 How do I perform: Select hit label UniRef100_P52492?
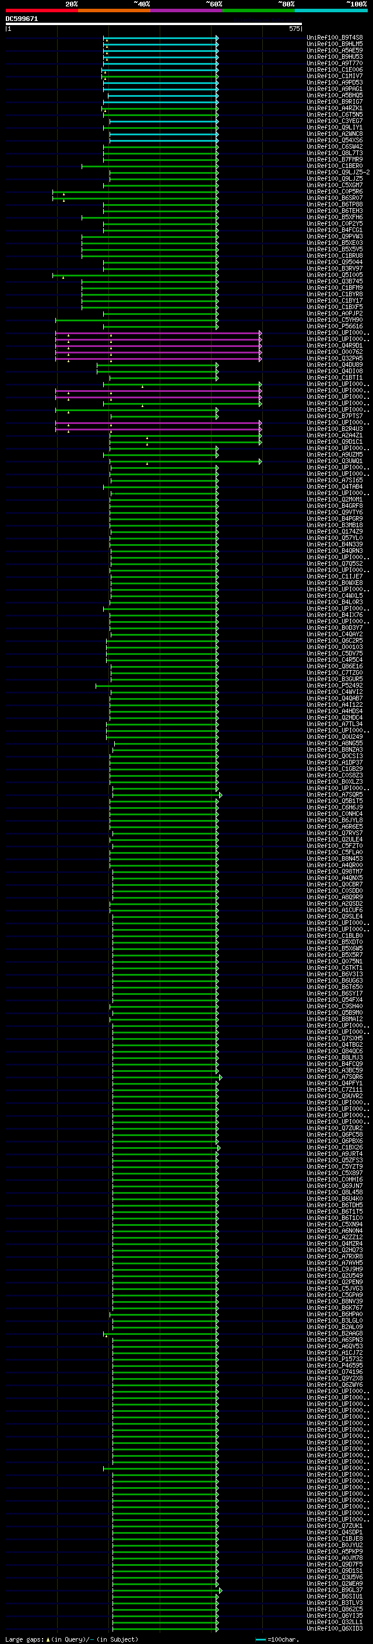(x=335, y=685)
